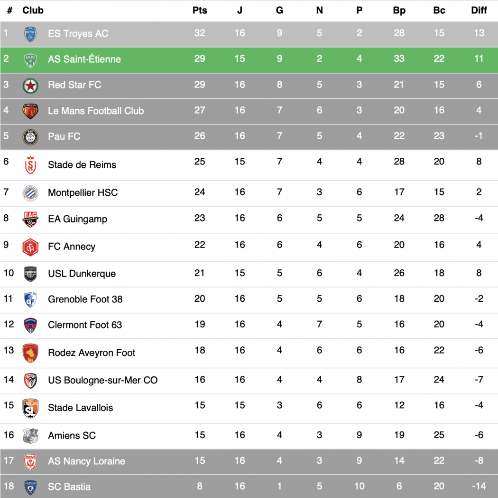
Task: Click the EA Guingamp logo
Action: click(30, 219)
